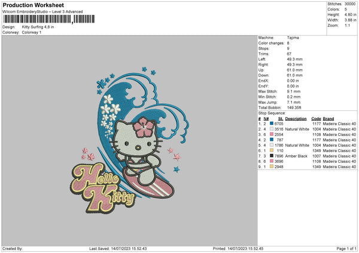This screenshot has width=359, height=253.
Task: Click the Height value '4.80 in'
Action: [x=350, y=14]
